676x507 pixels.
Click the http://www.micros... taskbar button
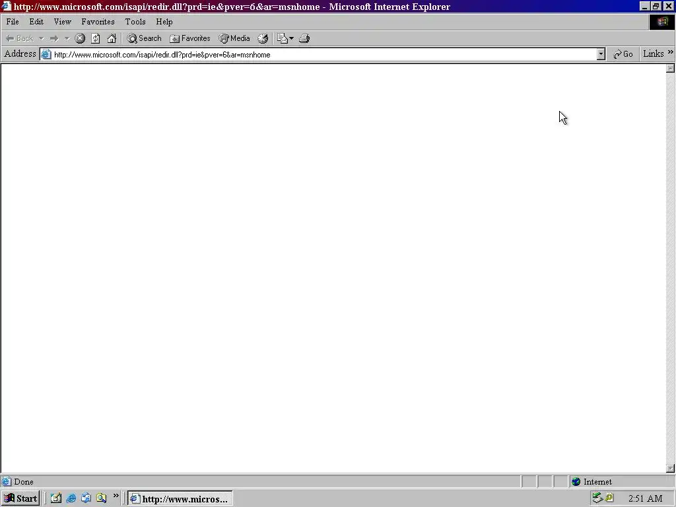tap(180, 499)
